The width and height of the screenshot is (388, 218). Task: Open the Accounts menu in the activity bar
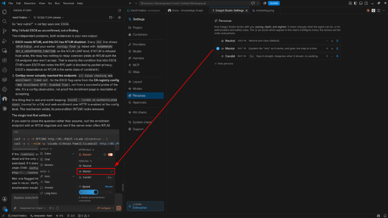coord(4,199)
